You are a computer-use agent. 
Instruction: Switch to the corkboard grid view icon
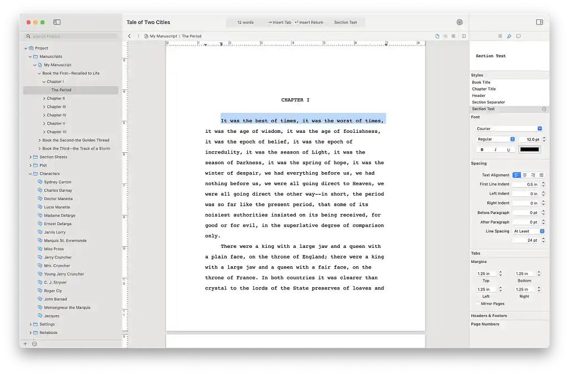tap(453, 36)
